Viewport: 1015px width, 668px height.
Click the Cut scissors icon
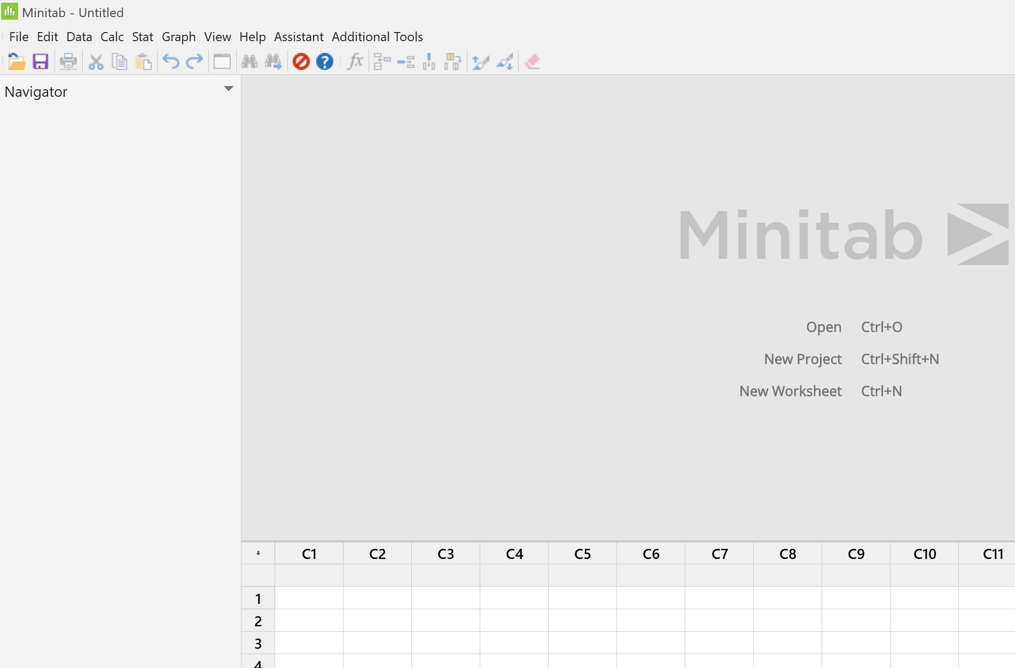[96, 61]
